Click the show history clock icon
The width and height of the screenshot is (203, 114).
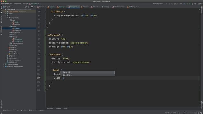(x=193, y=4)
